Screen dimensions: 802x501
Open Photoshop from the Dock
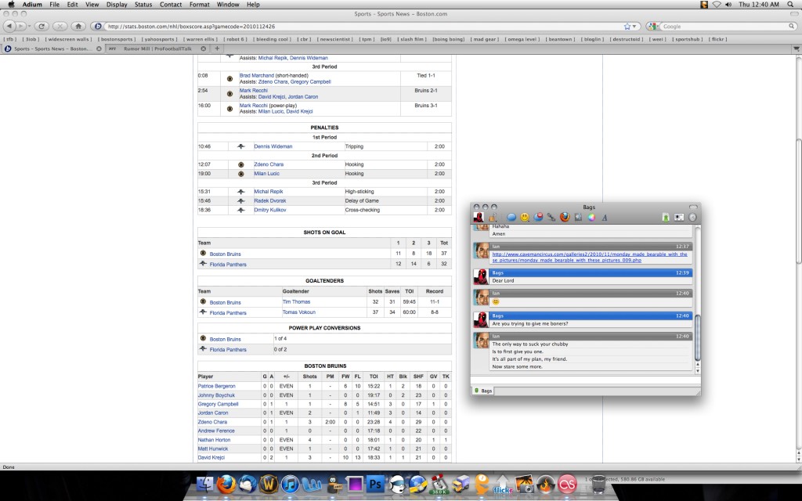(375, 483)
